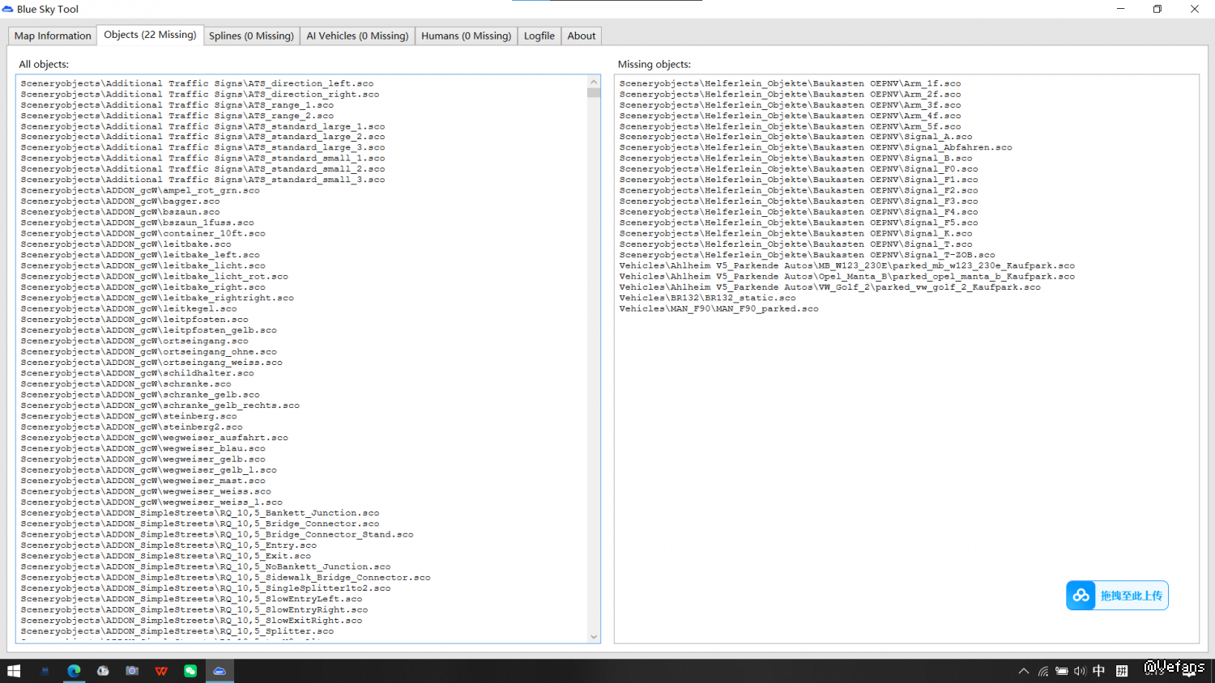The image size is (1215, 683).
Task: Select the ampel_rot_grn.sco entry
Action: coord(140,190)
